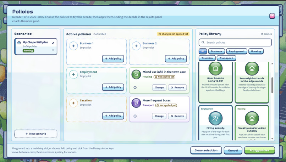
Task: Click Not applied yet badge on Mixed-use infill
Action: click(164, 77)
